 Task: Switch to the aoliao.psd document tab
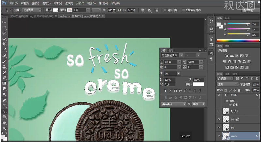[80, 16]
